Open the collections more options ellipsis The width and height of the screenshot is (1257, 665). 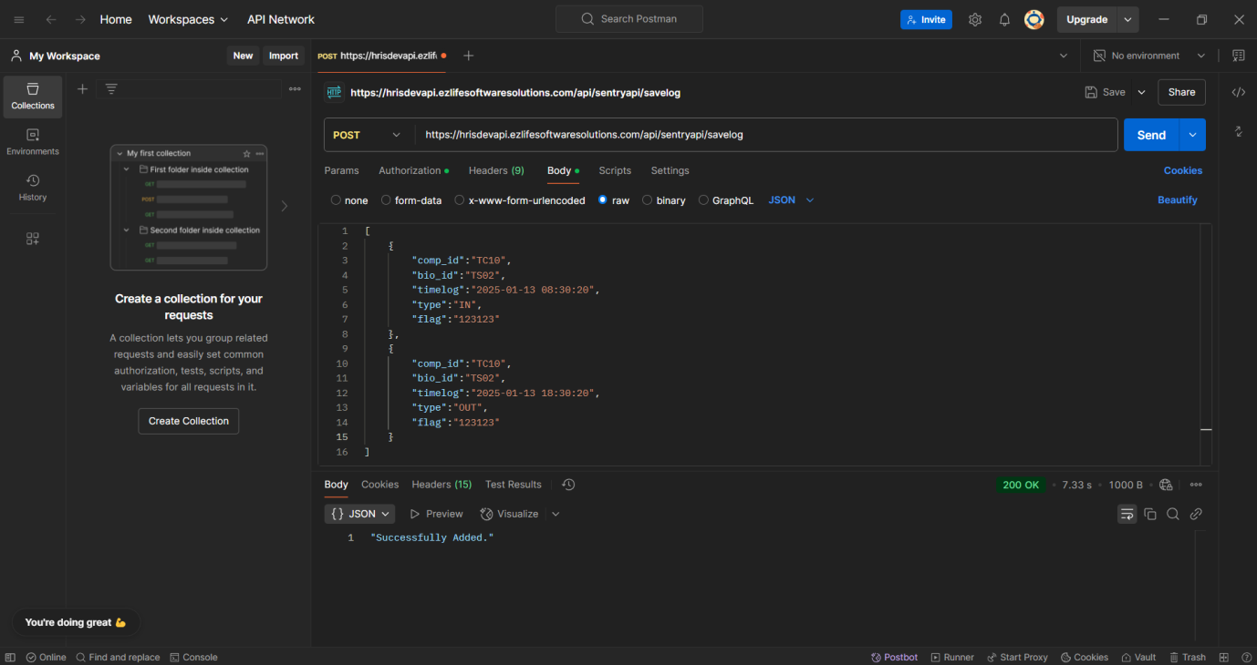tap(295, 88)
